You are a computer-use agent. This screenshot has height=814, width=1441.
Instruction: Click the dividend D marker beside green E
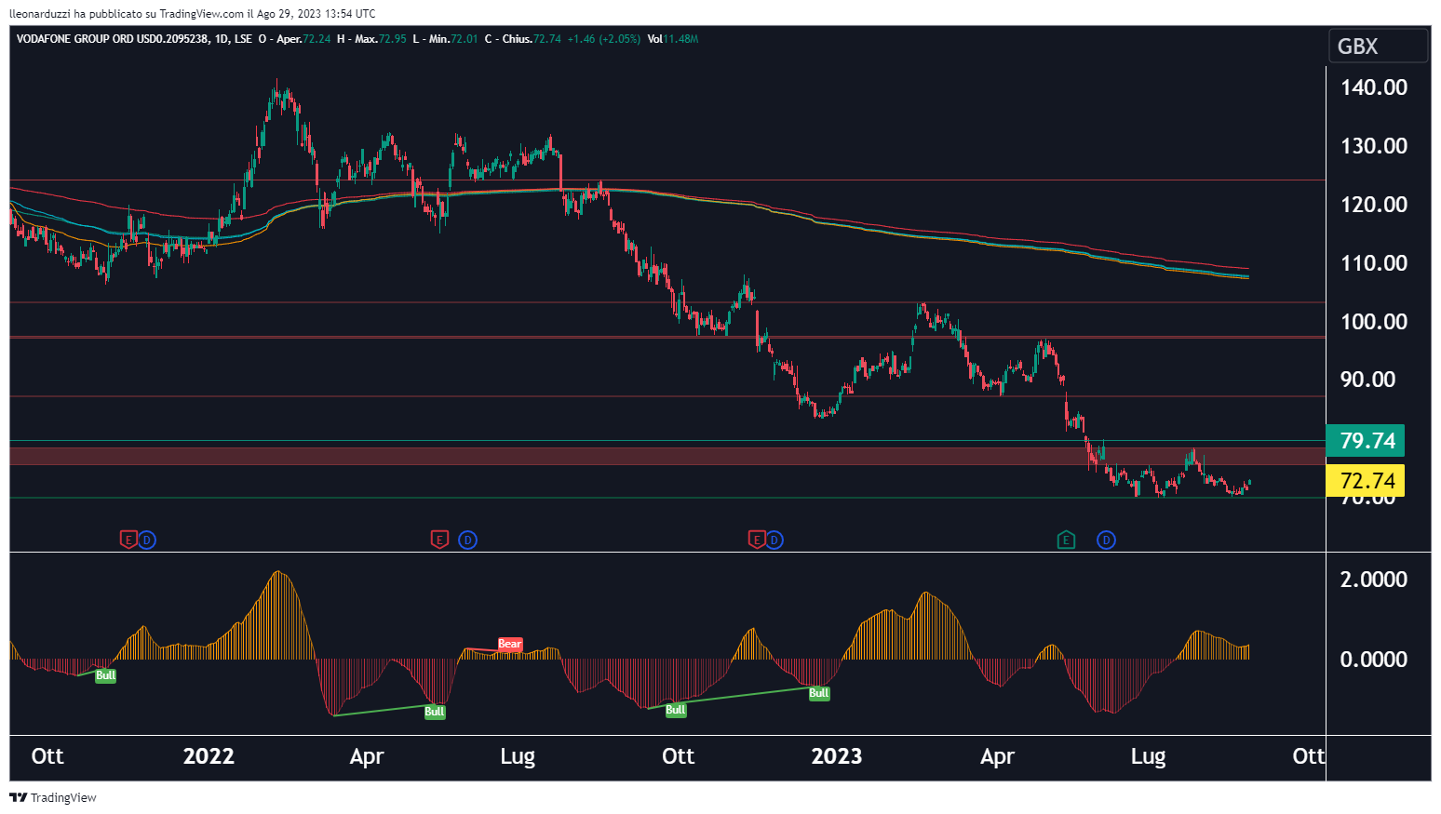click(1106, 540)
